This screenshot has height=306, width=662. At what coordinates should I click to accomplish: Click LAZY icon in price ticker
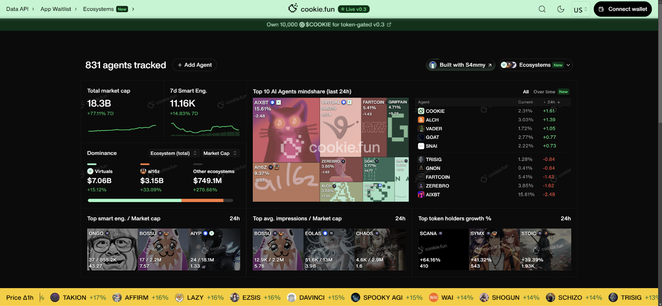[179, 297]
